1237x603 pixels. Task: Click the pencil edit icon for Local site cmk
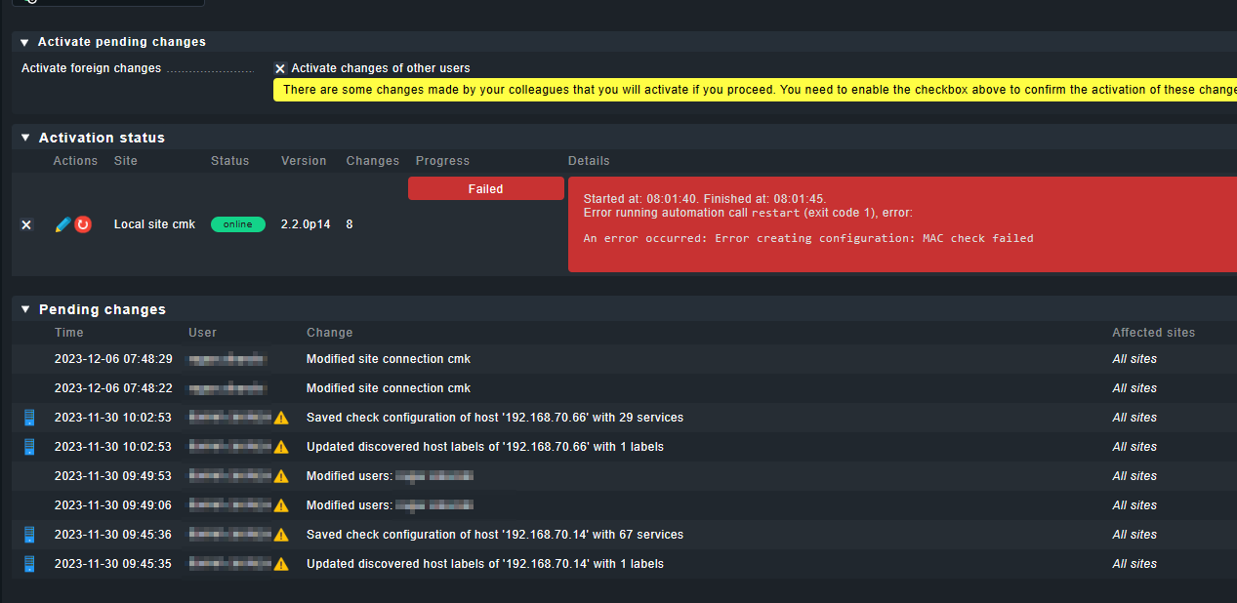[x=62, y=224]
